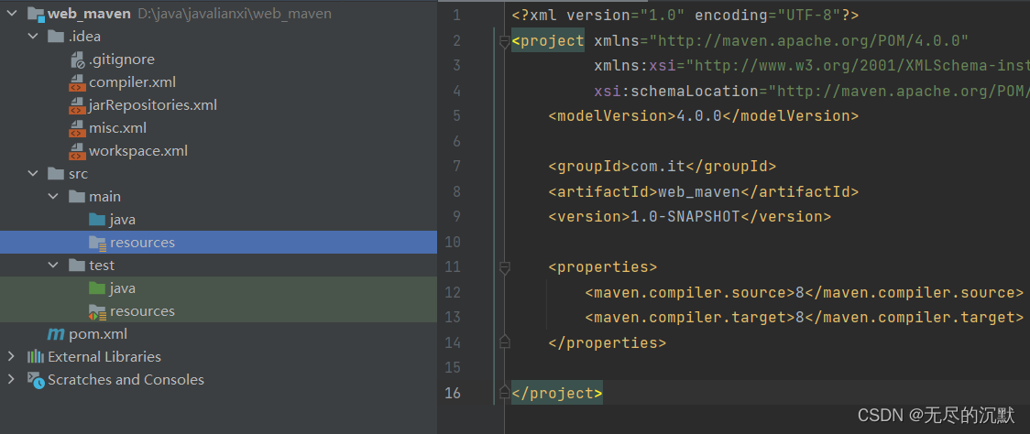Click the groupId value com.it
This screenshot has height=434, width=1030.
[658, 166]
